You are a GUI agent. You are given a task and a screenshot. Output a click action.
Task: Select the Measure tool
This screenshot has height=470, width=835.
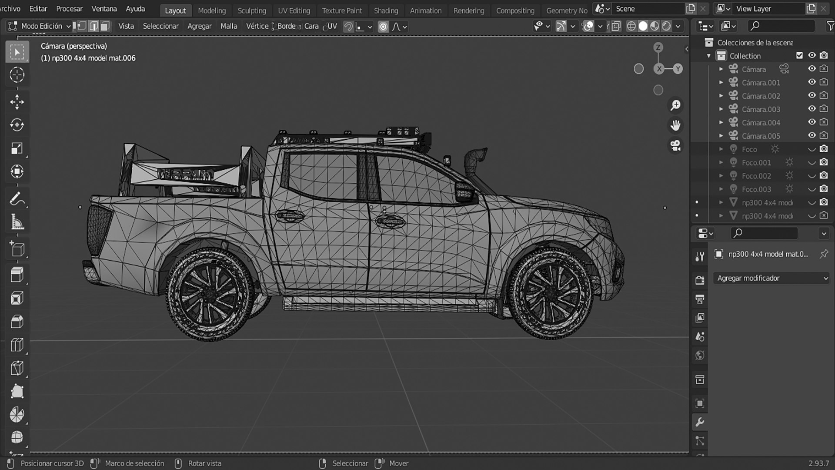pos(17,222)
